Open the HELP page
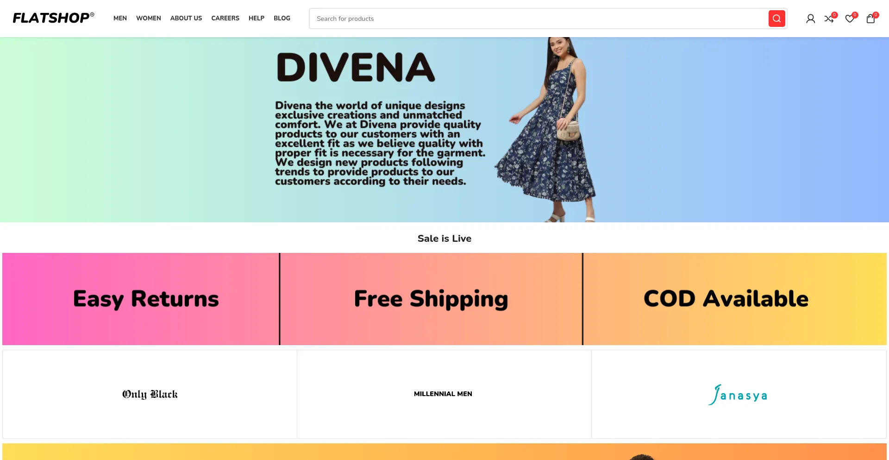Viewport: 889px width, 460px height. tap(257, 18)
